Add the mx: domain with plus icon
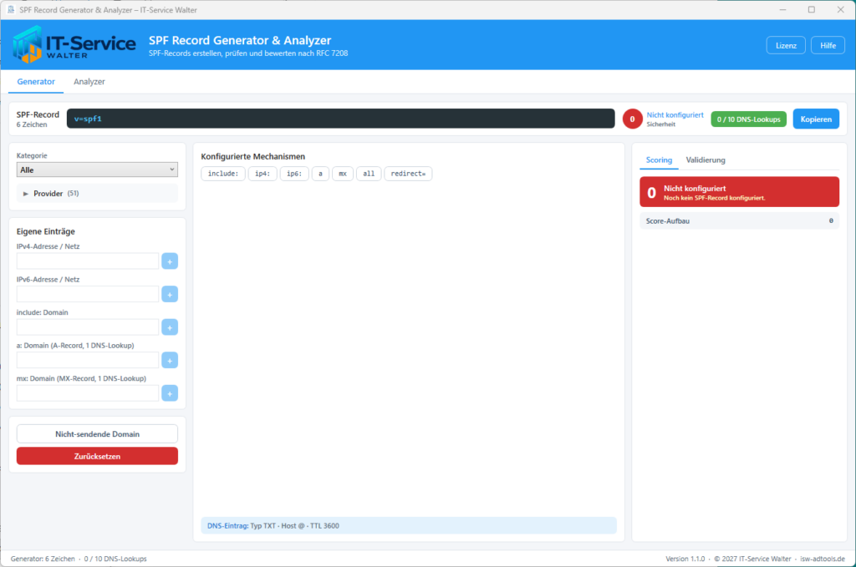The width and height of the screenshot is (856, 567). pos(170,393)
